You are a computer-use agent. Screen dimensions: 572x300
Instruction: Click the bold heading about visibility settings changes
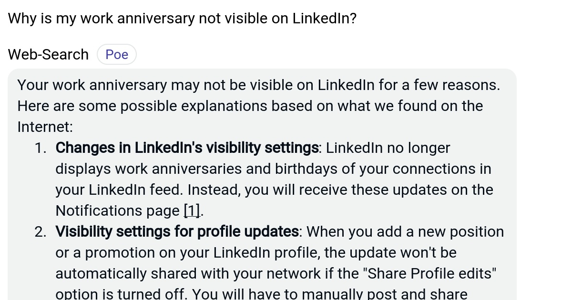point(186,148)
